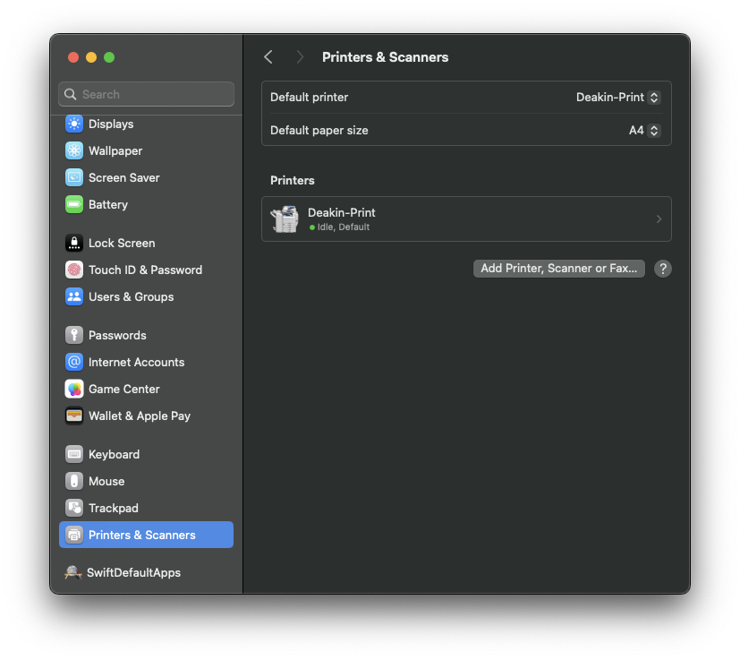Open SwiftDefaultApps in the sidebar
740x660 pixels.
(x=133, y=573)
